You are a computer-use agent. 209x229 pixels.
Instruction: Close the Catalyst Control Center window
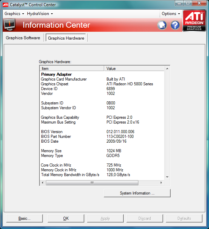pos(199,3)
